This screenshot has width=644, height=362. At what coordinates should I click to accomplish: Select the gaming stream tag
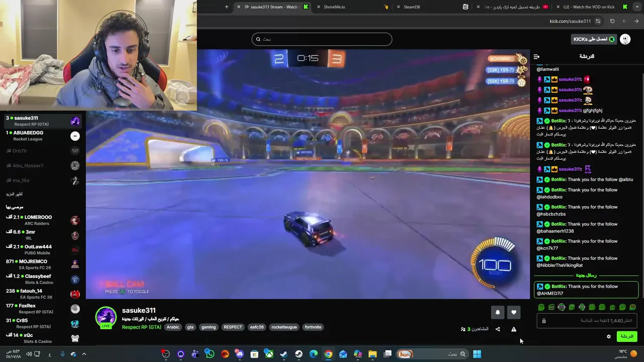(x=208, y=327)
